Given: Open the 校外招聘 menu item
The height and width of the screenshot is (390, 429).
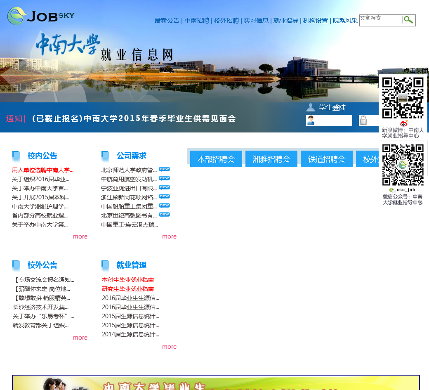Looking at the screenshot, I should coord(226,21).
